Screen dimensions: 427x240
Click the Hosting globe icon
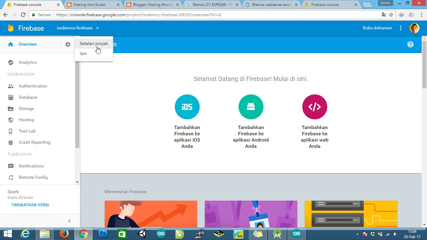11,120
